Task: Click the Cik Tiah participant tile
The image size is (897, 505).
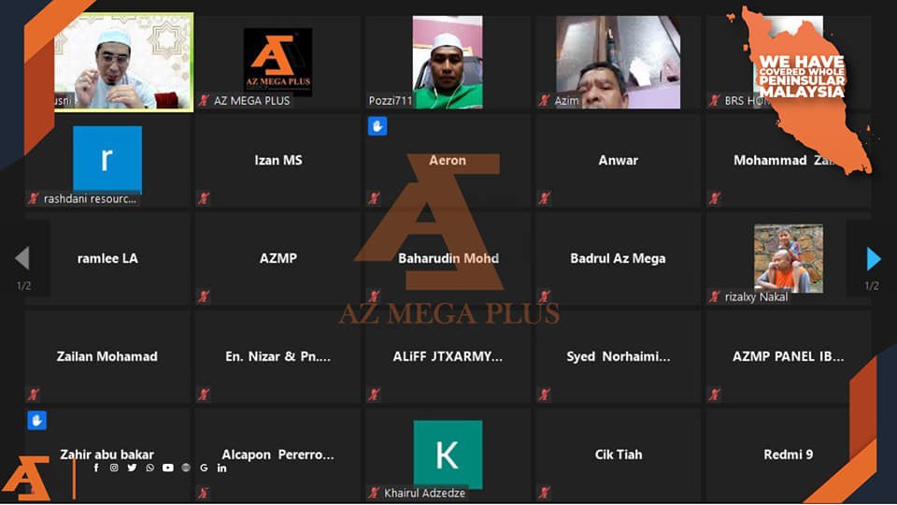Action: pyautogui.click(x=618, y=454)
